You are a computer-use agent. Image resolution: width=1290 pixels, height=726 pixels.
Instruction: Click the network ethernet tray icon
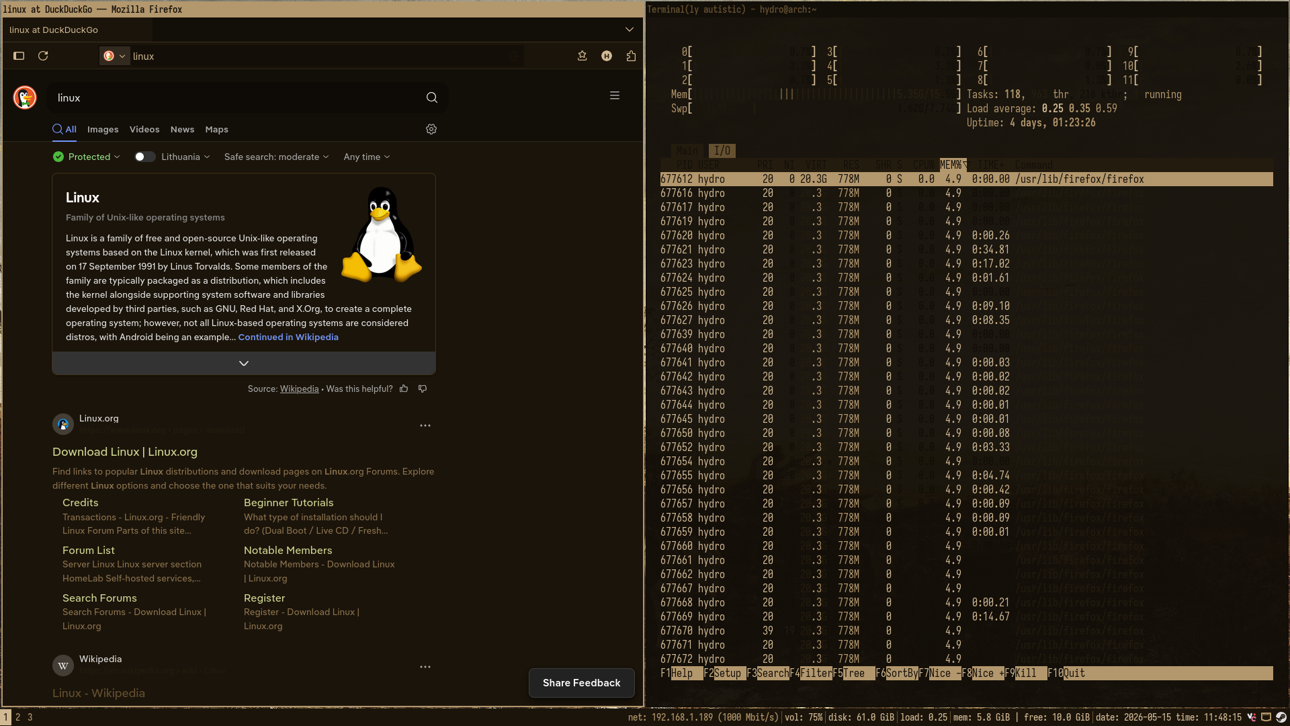(x=1266, y=717)
